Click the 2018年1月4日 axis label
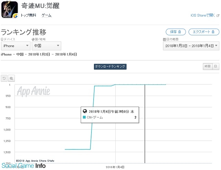221x170 pixels. click(x=115, y=167)
